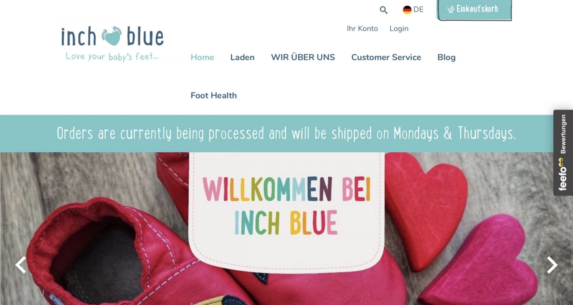This screenshot has height=305, width=573.
Task: Open the Foot Health page
Action: tap(214, 95)
